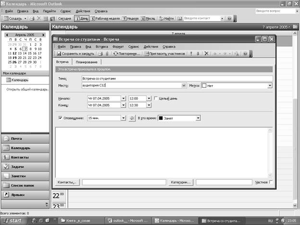The height and width of the screenshot is (225, 300).
Task: Go to Today in calendar toolbar
Action: click(x=65, y=18)
